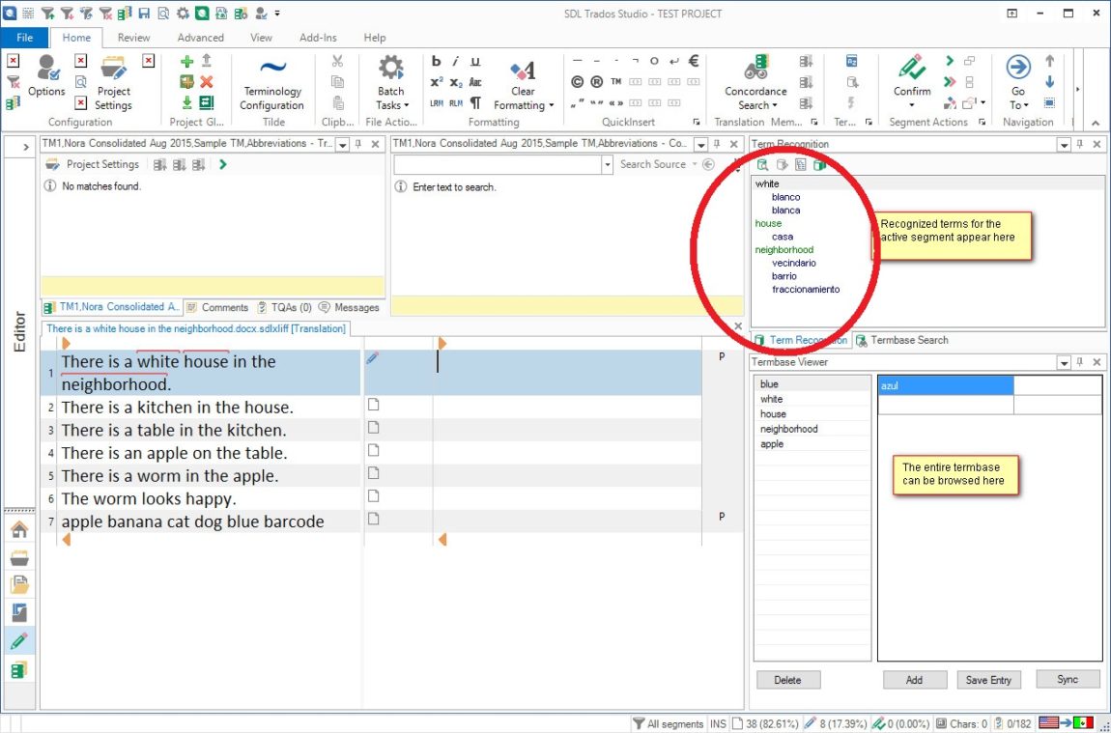Open the Customize Quick Access Toolbar arrow
The image size is (1111, 733).
(278, 13)
